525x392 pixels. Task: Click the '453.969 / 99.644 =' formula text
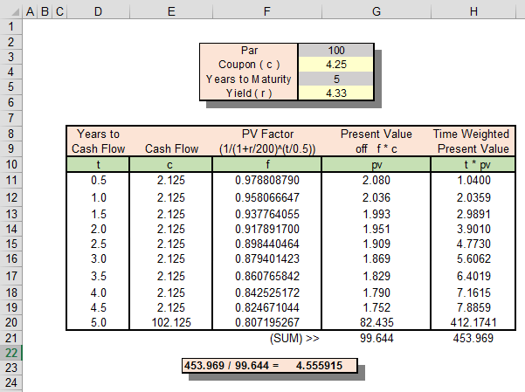click(x=231, y=366)
